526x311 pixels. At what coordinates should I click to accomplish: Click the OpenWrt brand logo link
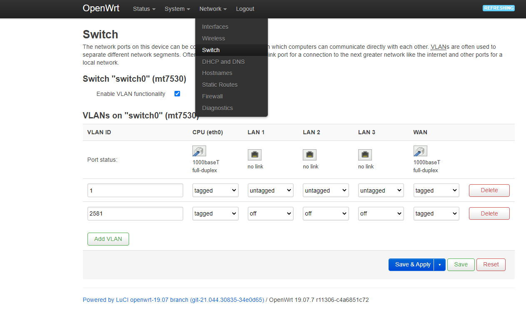(x=101, y=8)
